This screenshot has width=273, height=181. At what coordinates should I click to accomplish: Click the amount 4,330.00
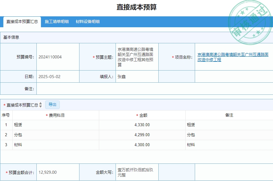point(142,125)
